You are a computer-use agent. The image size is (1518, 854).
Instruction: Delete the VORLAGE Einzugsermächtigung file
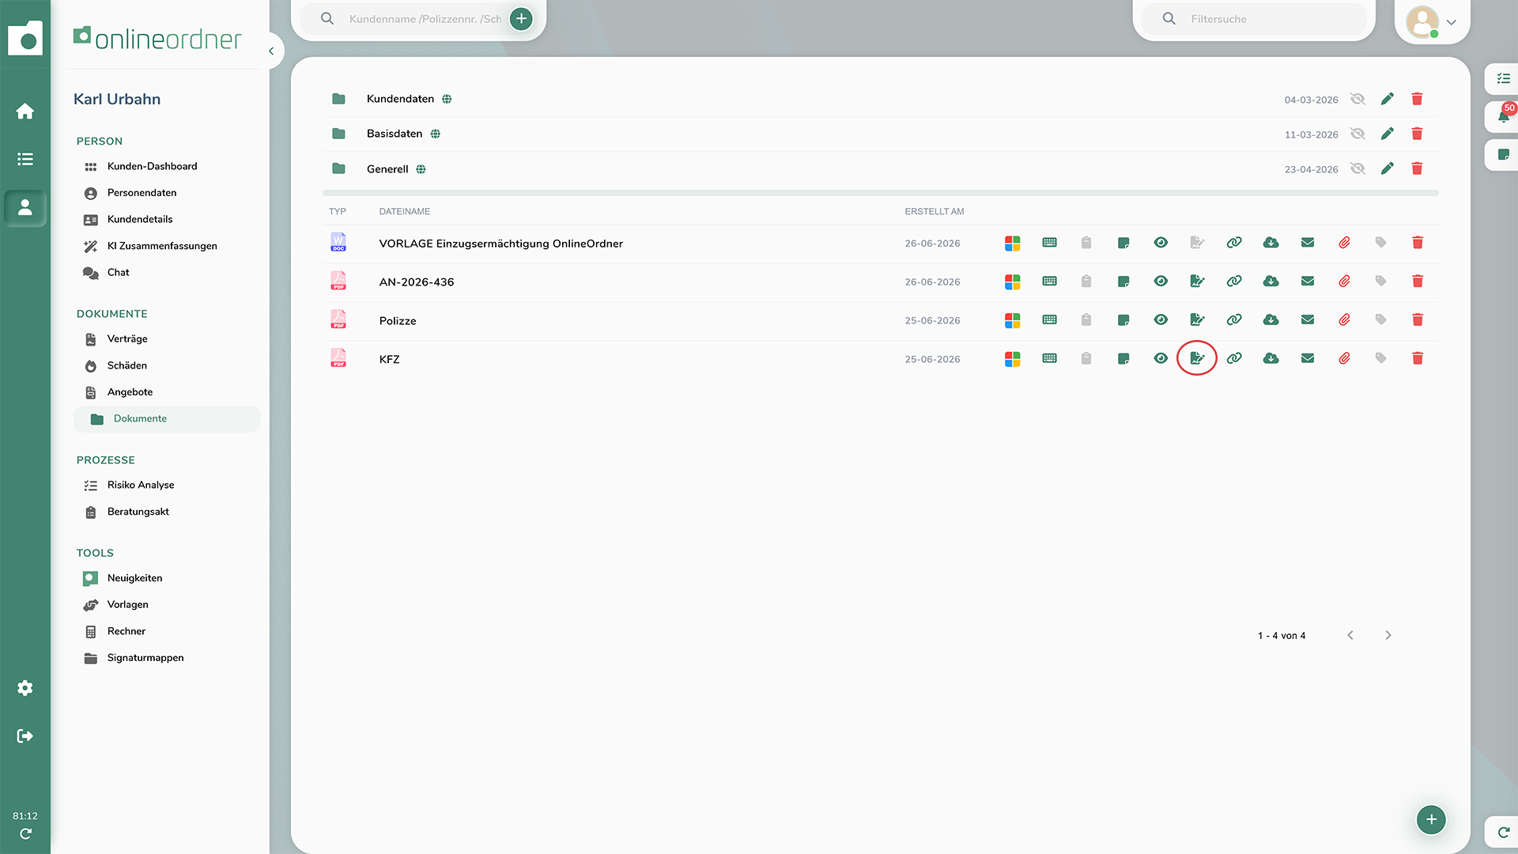(1418, 243)
